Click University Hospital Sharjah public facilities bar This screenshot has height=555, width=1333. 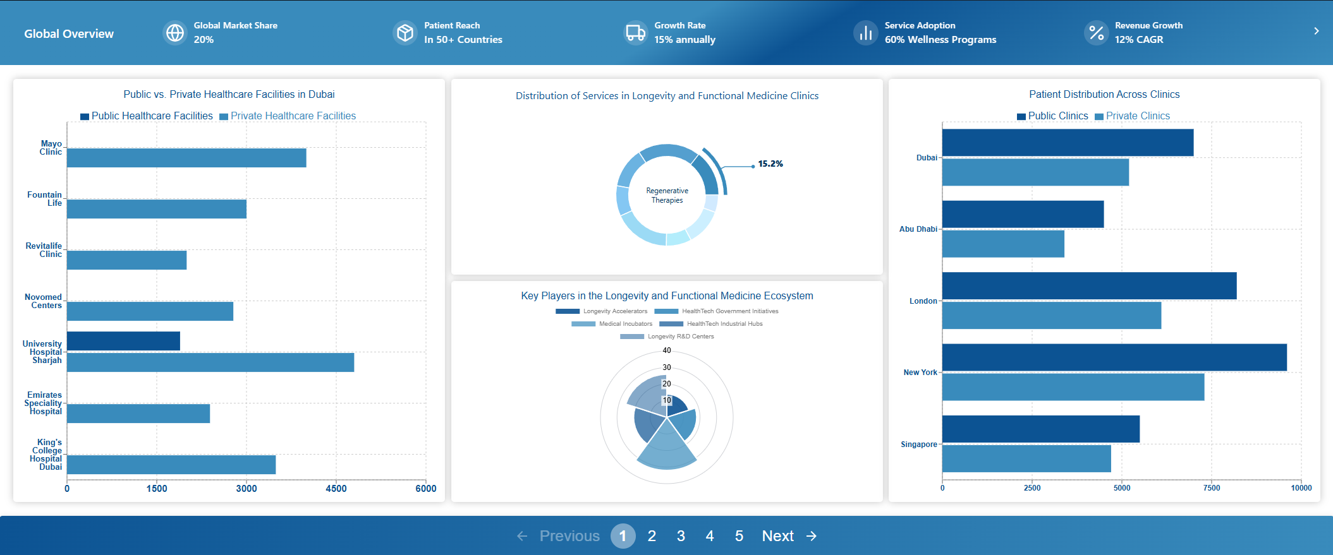123,341
